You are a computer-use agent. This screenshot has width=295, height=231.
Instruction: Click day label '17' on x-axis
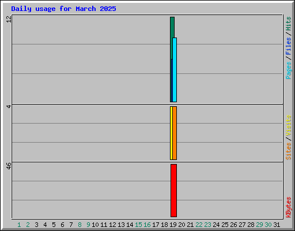pos(156,225)
